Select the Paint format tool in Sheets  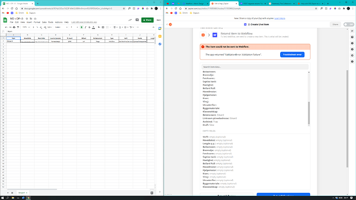[18, 27]
